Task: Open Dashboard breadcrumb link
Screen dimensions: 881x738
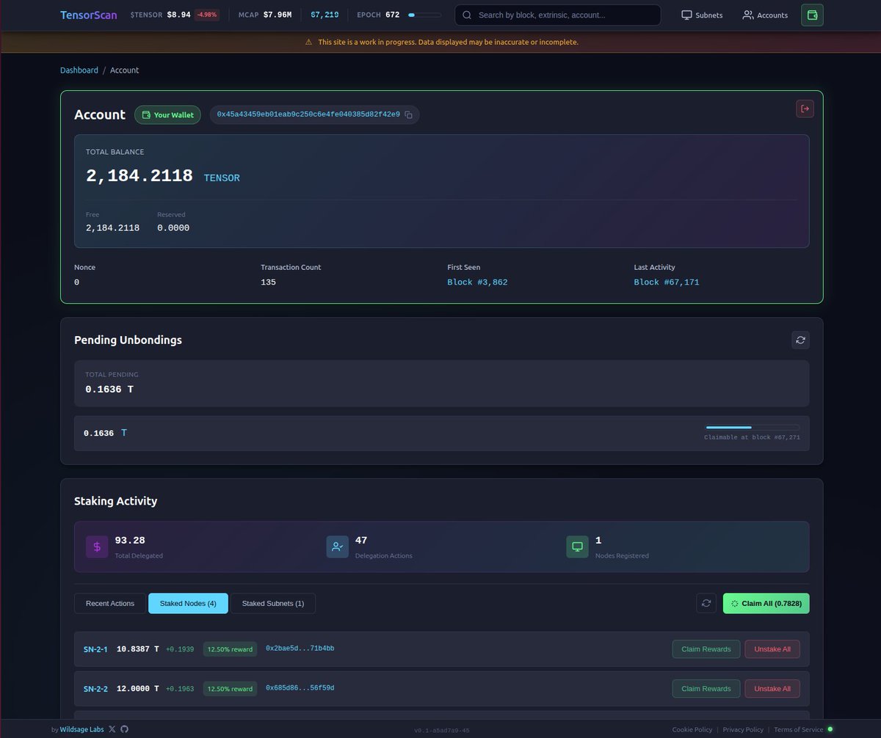Action: 79,70
